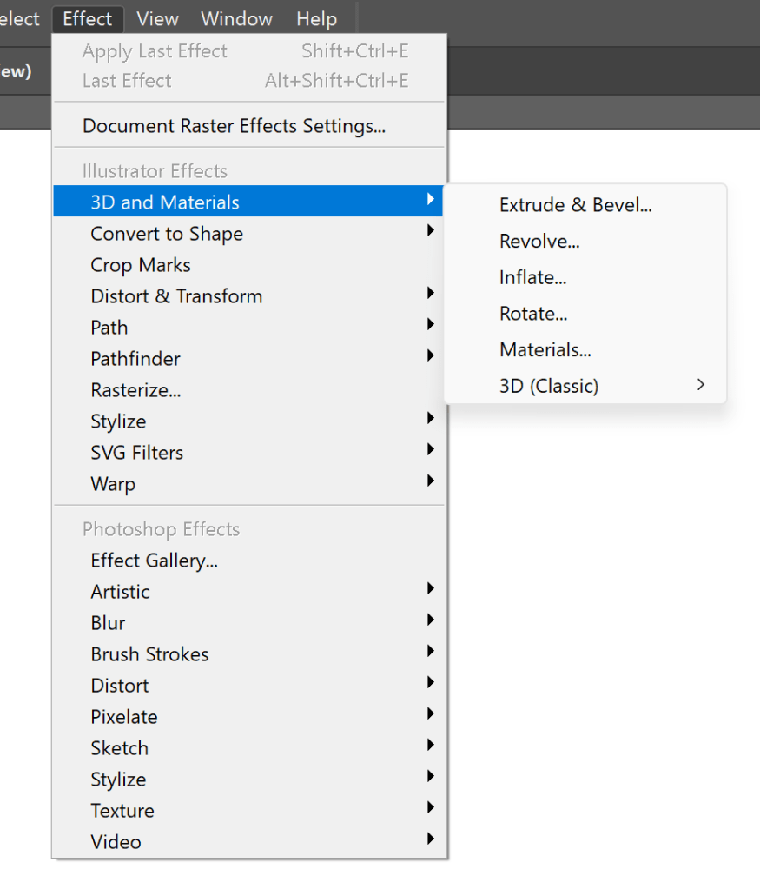Open the Warp effects submenu

113,484
